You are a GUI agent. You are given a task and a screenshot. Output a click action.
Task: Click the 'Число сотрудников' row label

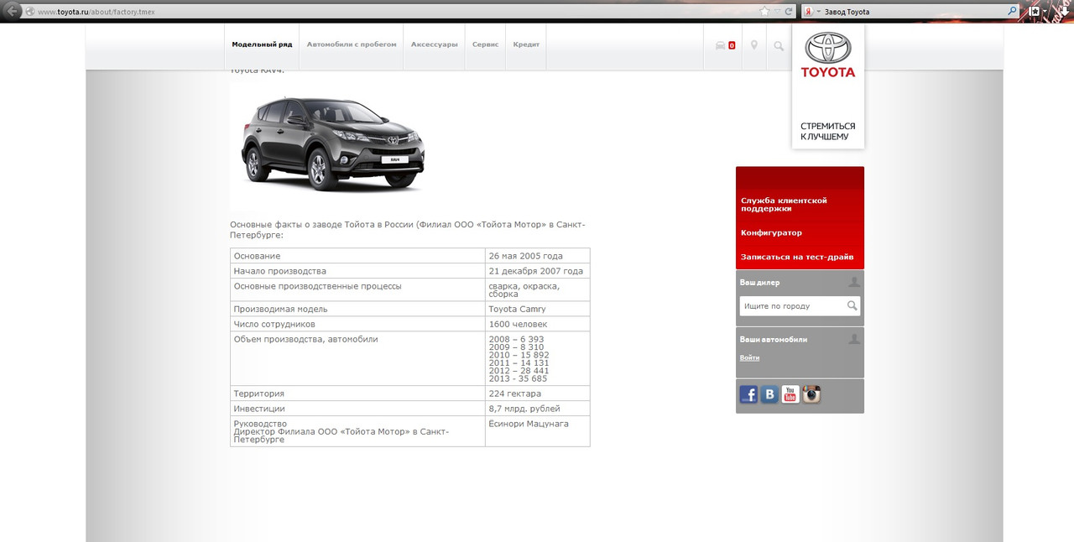click(274, 324)
